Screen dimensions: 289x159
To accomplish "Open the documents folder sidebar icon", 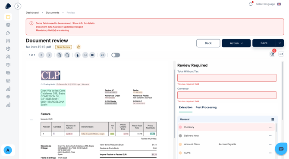I will point(8,17).
